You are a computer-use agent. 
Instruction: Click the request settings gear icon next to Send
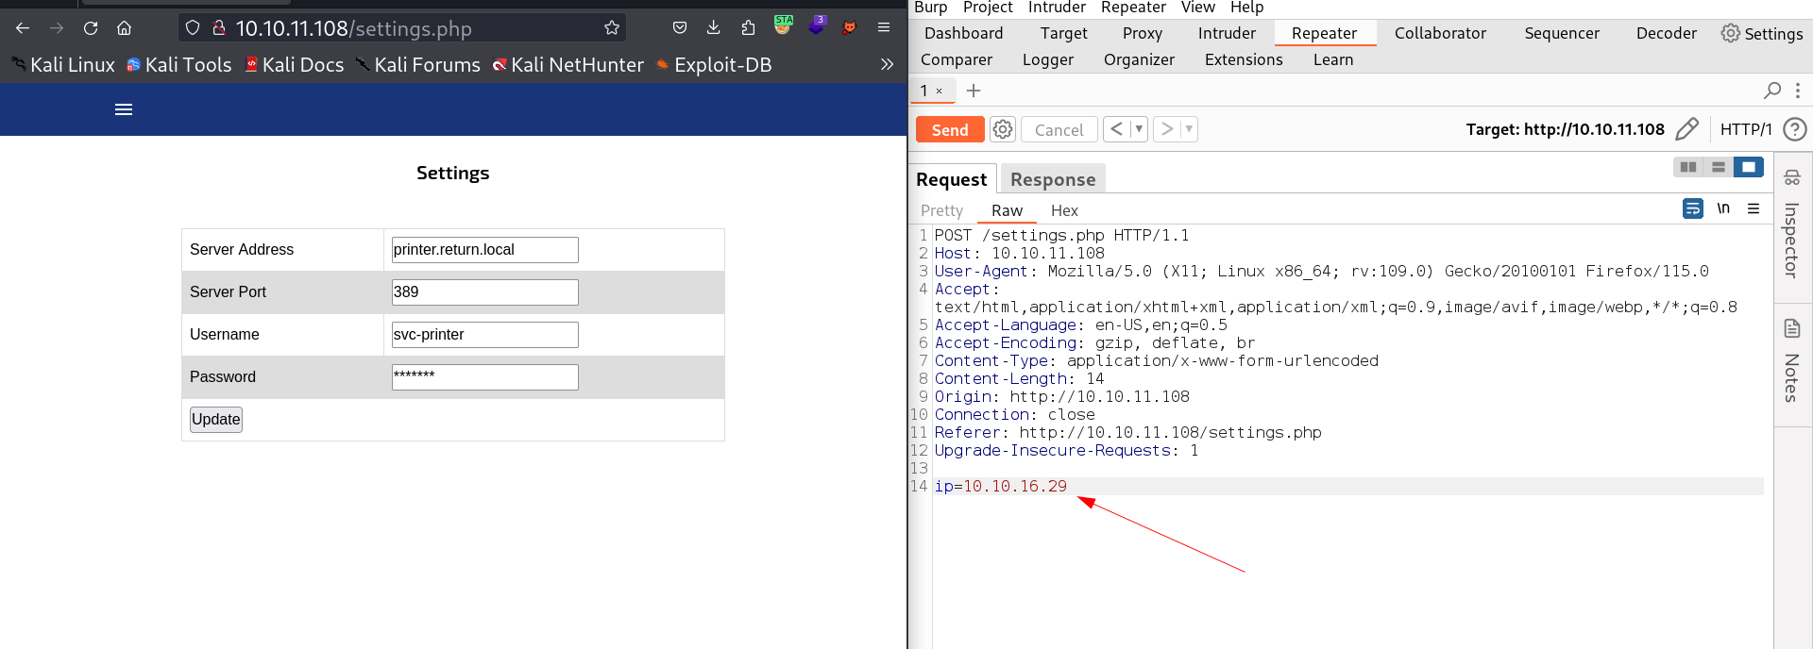[x=1003, y=129]
